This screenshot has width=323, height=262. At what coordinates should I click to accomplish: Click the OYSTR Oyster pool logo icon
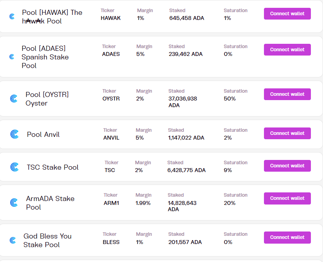(14, 99)
